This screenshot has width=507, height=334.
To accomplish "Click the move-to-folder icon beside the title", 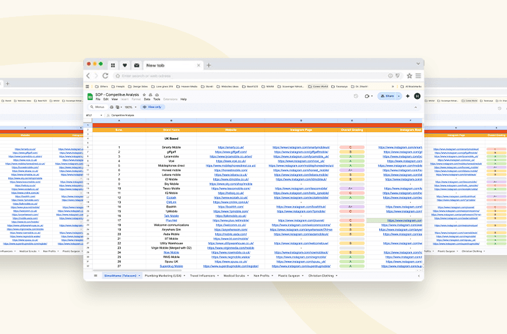I will tap(151, 95).
